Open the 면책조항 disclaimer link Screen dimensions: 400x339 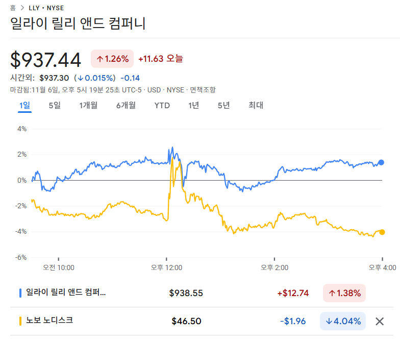(203, 90)
